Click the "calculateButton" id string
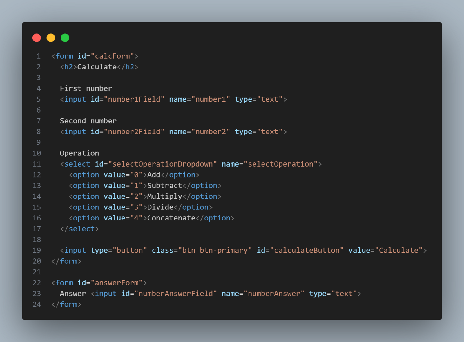464x342 pixels. [x=307, y=250]
